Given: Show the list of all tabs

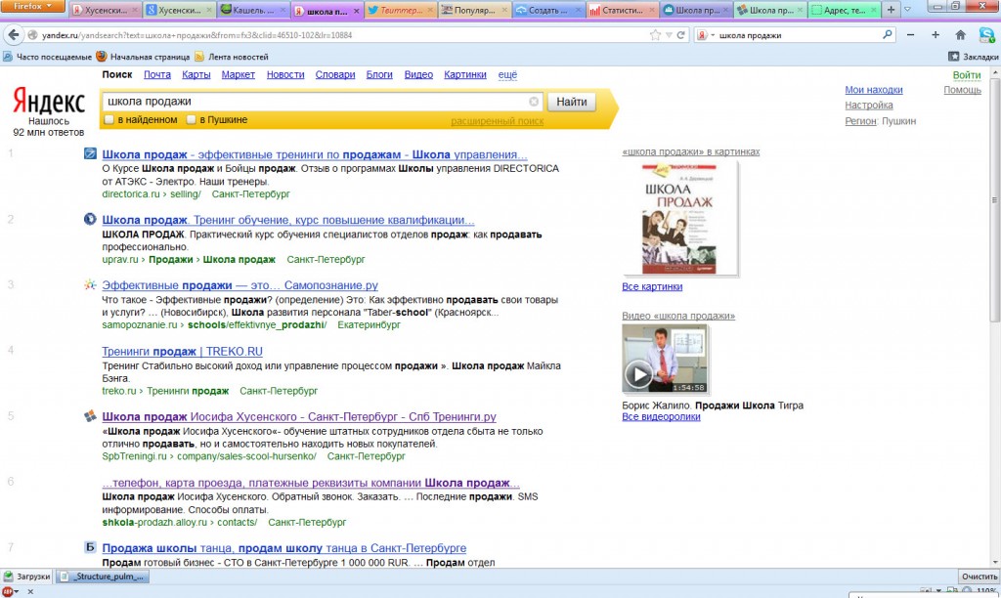Looking at the screenshot, I should [x=907, y=10].
